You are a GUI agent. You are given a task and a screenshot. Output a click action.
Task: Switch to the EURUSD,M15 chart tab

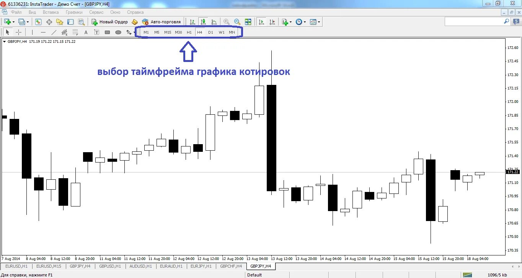pos(49,266)
